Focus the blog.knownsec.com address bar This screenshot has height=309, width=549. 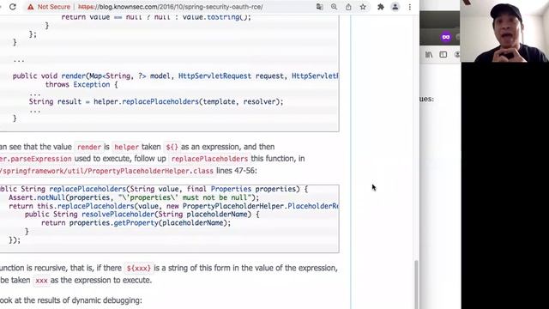[170, 7]
